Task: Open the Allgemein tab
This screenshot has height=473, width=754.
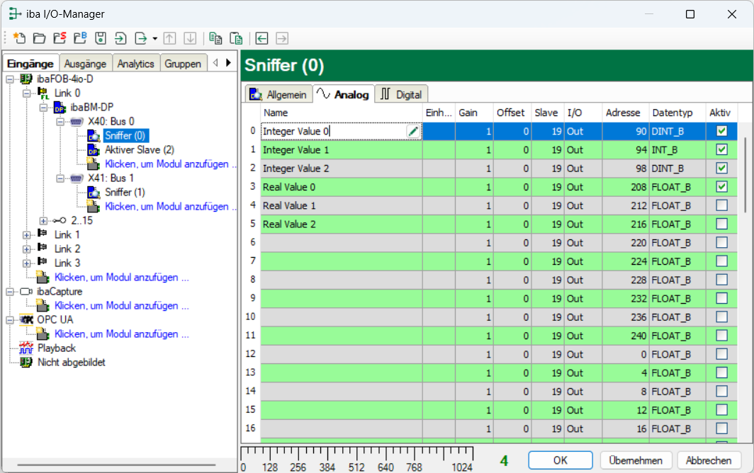Action: pos(278,94)
